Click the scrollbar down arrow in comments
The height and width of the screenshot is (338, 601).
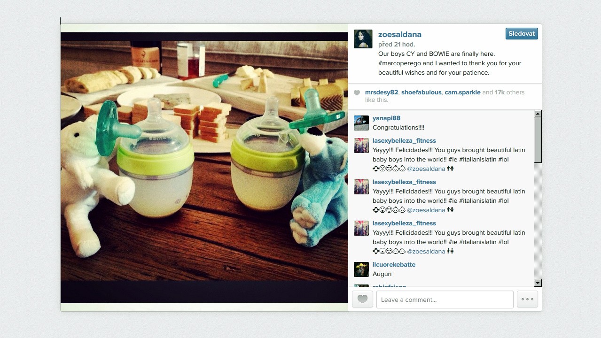[538, 283]
